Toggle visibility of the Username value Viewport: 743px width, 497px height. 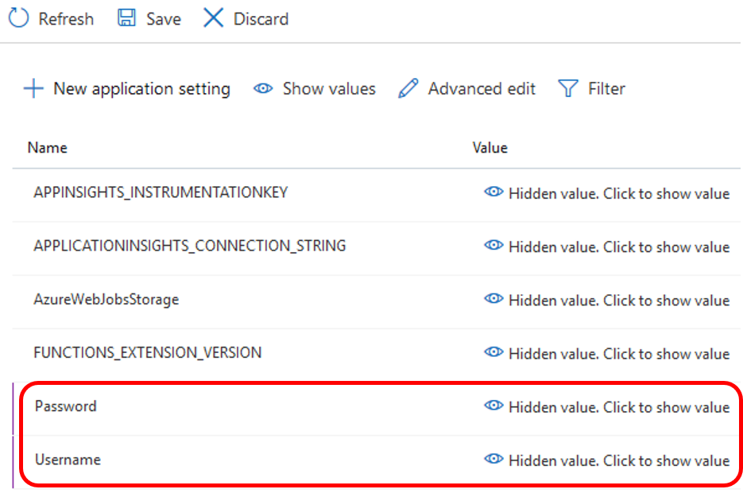(493, 460)
